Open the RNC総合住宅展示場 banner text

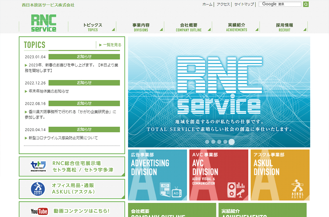(83, 166)
